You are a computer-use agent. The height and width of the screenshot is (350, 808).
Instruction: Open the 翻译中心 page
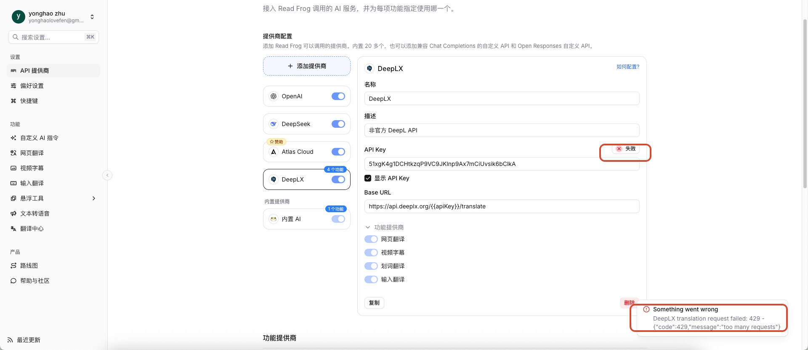coord(54,229)
